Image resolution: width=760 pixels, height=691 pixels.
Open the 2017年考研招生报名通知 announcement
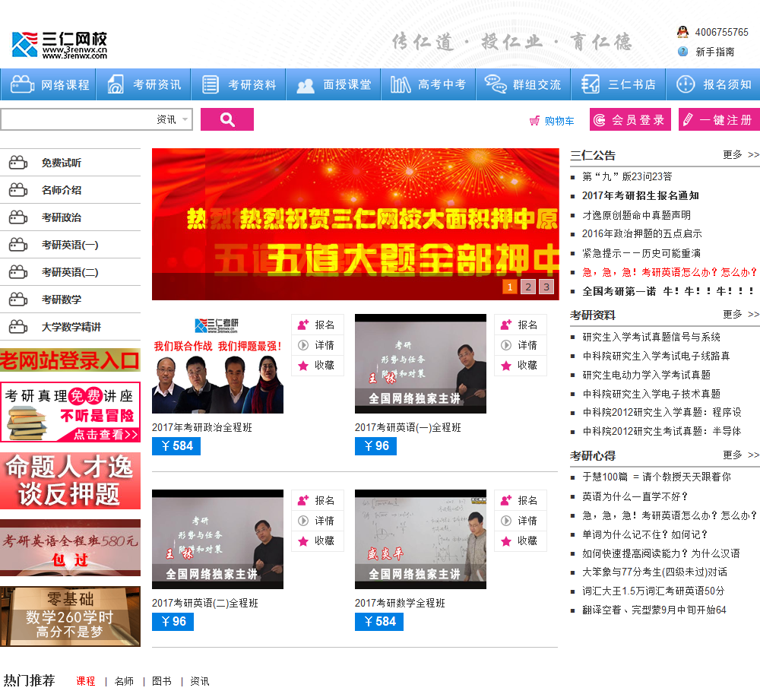pyautogui.click(x=640, y=195)
